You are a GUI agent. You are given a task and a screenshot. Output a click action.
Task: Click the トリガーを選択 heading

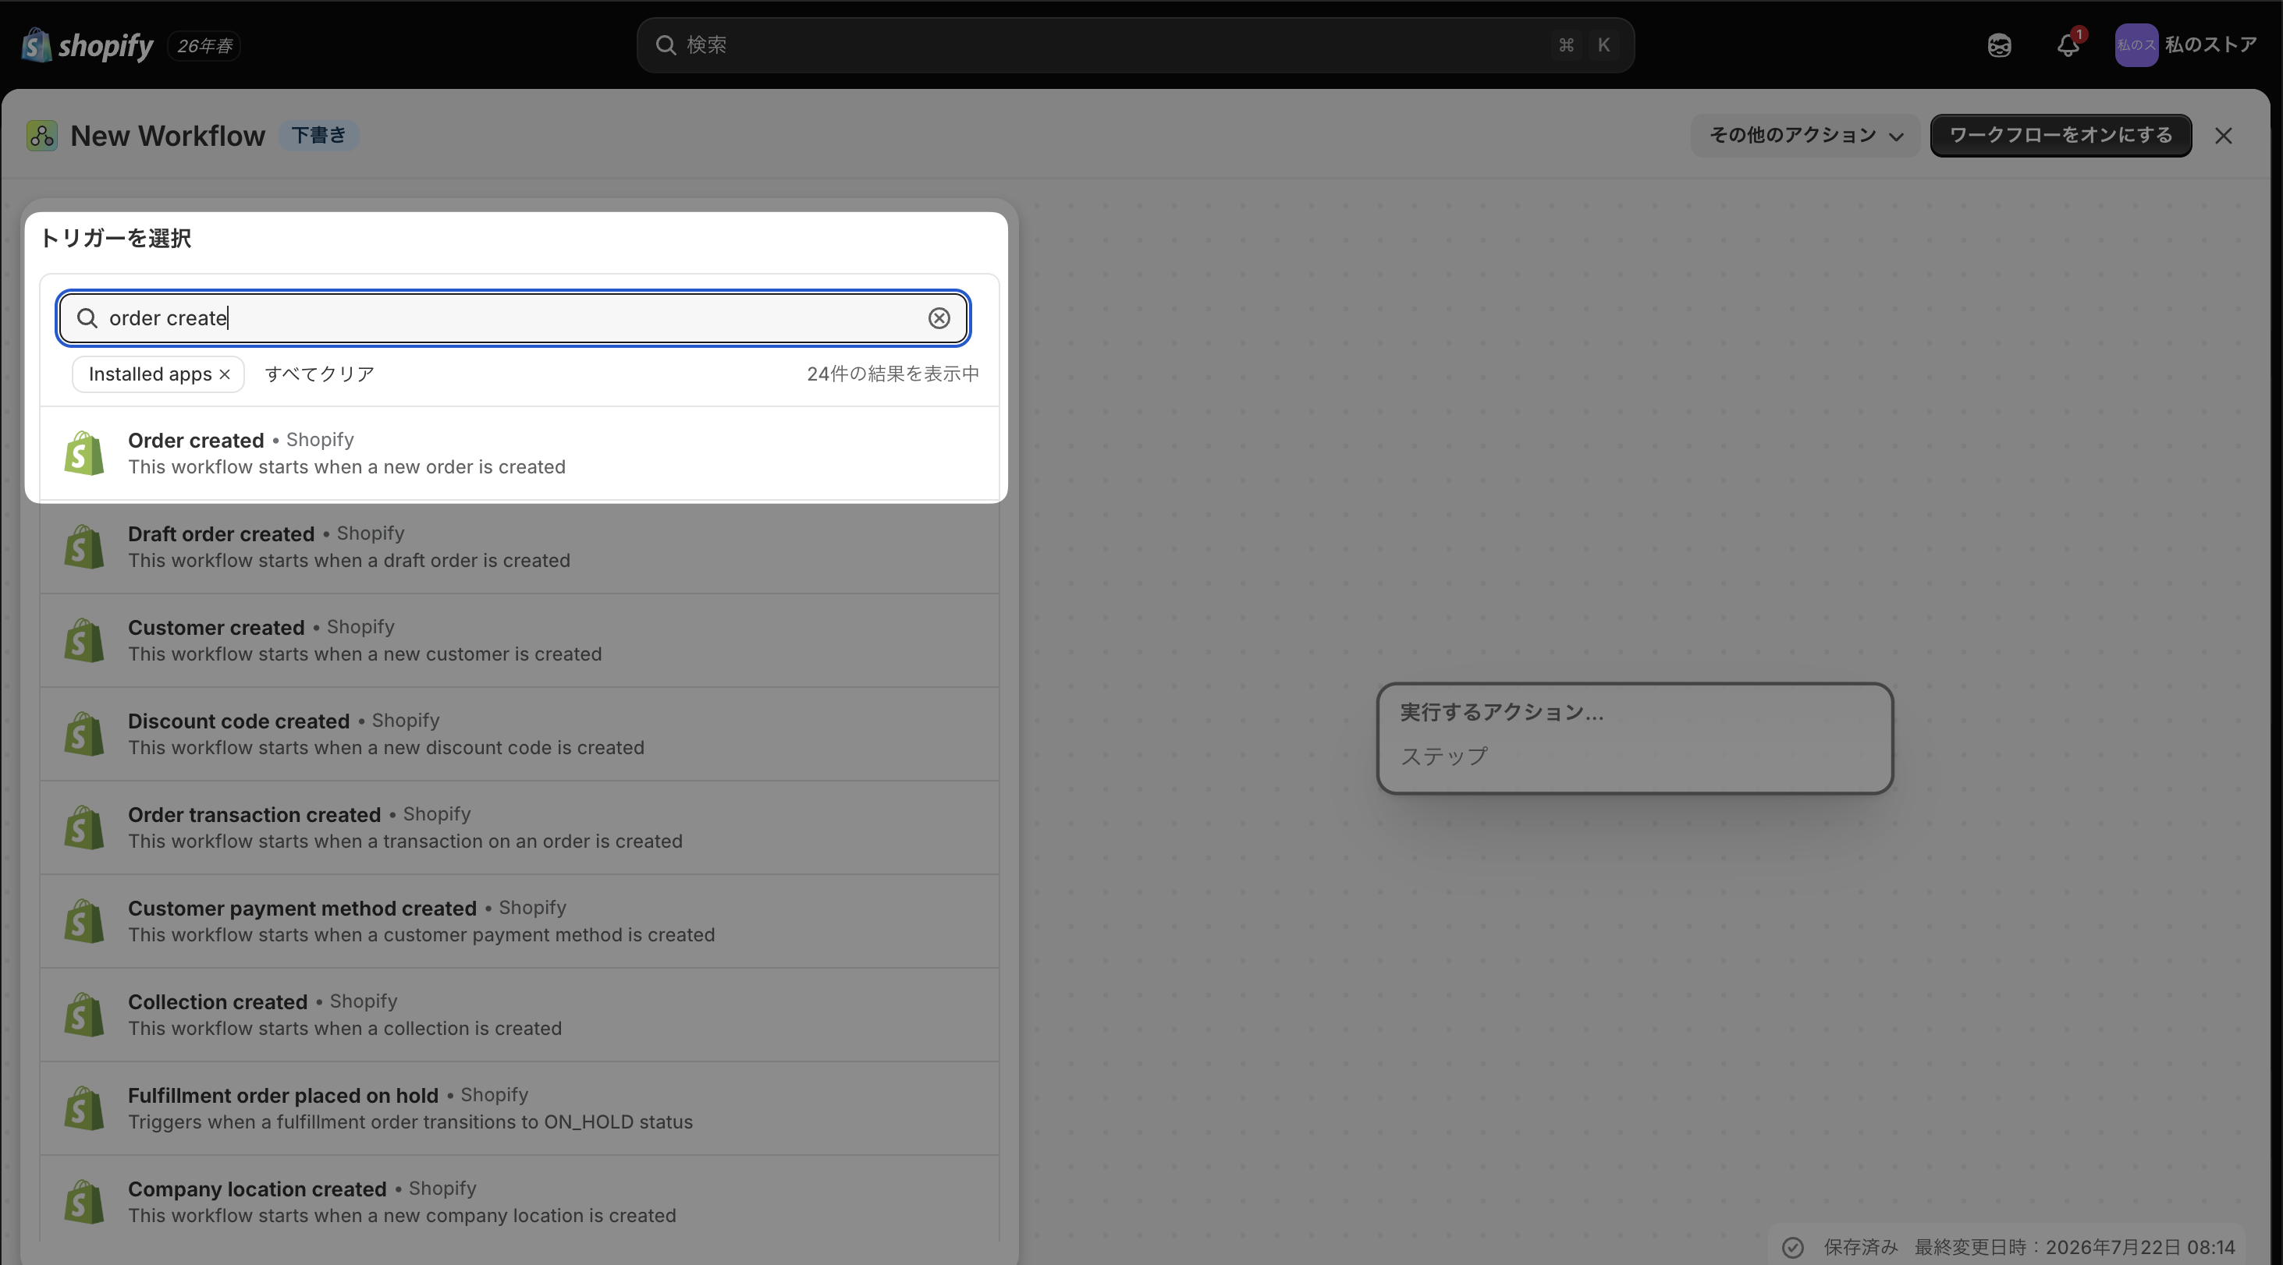coord(116,239)
